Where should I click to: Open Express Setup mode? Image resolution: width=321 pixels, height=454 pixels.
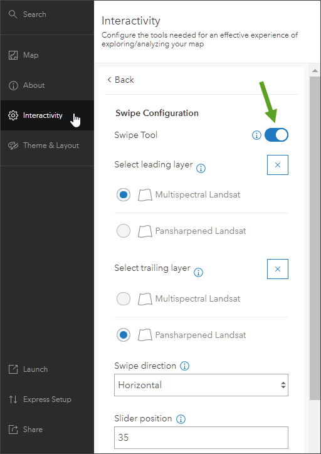coord(47,399)
